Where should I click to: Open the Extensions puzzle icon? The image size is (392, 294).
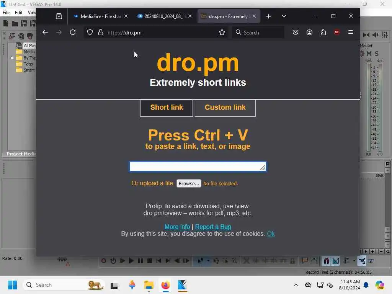pos(323,32)
